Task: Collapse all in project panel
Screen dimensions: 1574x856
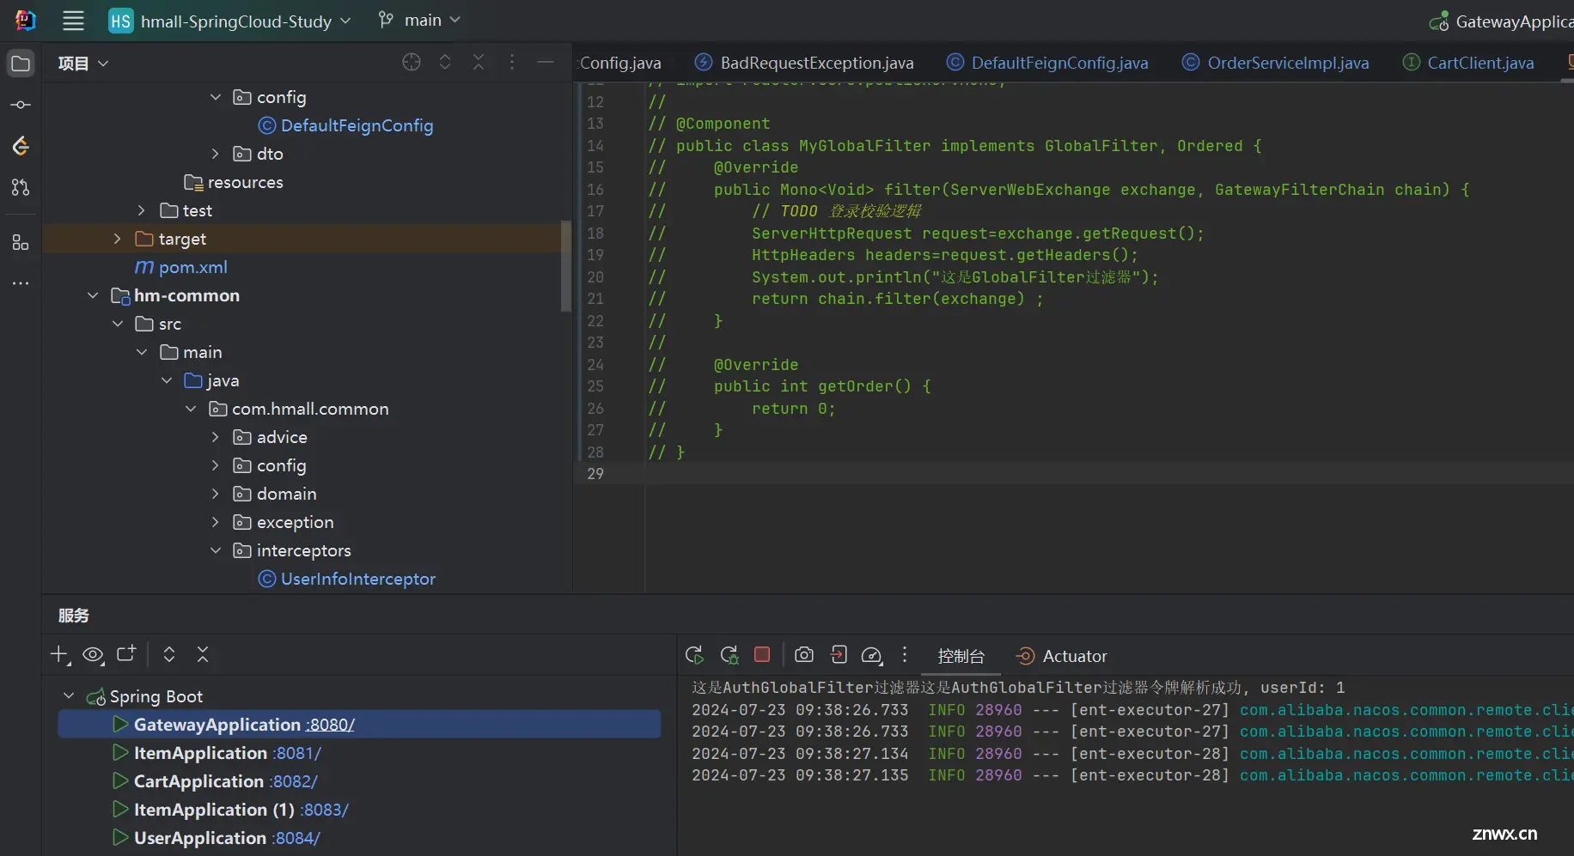Action: (x=479, y=62)
